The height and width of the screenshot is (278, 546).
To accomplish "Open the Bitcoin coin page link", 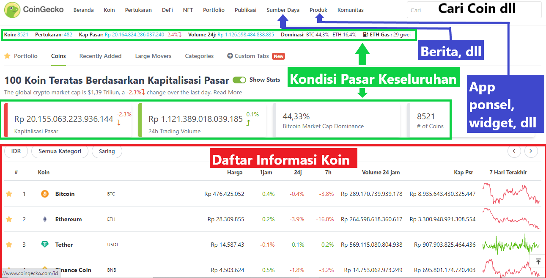I will coord(65,194).
